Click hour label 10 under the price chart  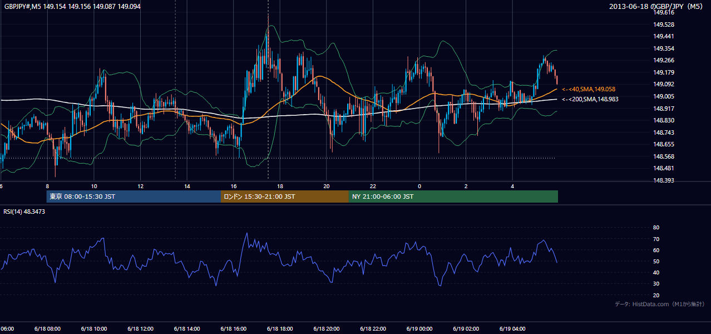94,186
